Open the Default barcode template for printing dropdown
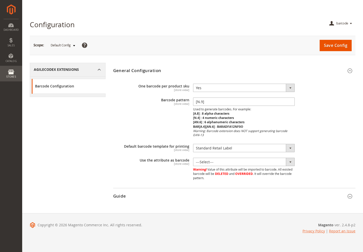 pyautogui.click(x=244, y=148)
